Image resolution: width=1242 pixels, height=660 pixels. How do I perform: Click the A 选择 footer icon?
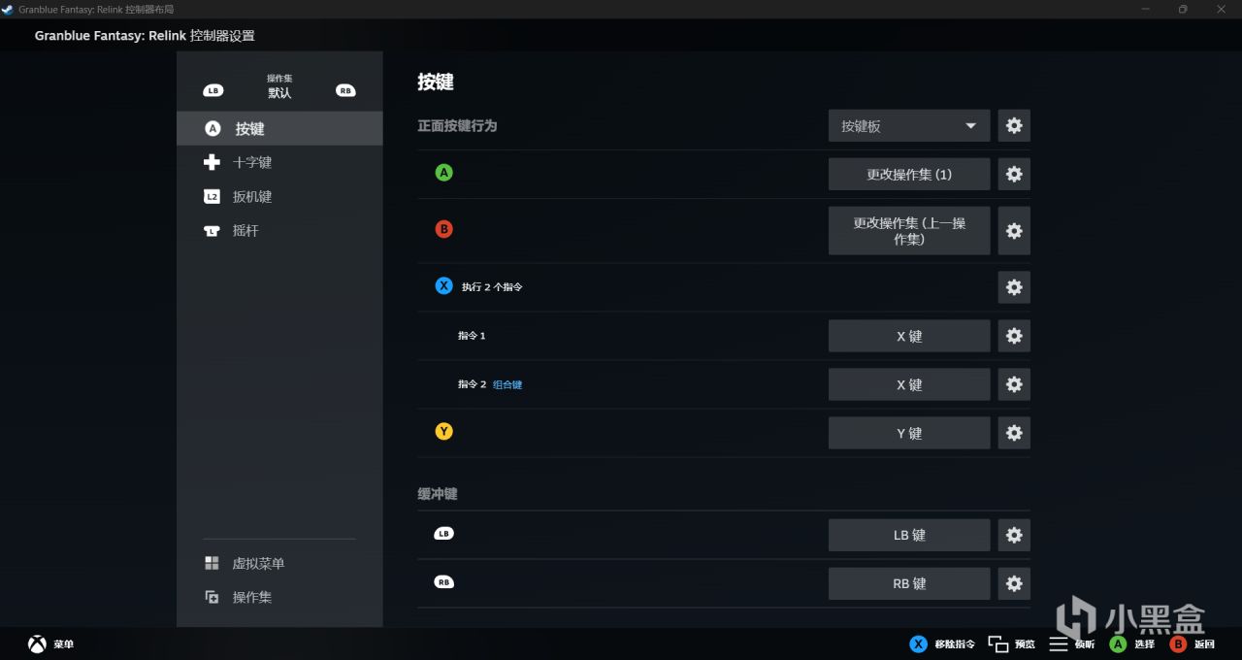click(x=1118, y=643)
